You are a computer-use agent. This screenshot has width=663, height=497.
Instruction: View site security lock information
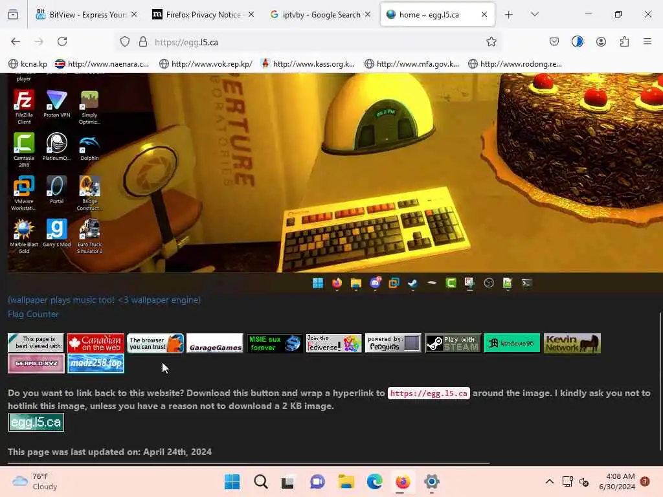click(143, 42)
